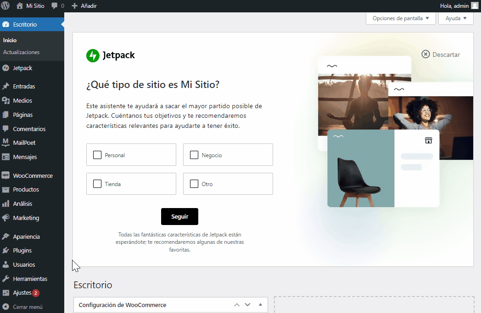Screen dimensions: 481x313
Task: Check the Personal site type checkbox
Action: coord(97,155)
